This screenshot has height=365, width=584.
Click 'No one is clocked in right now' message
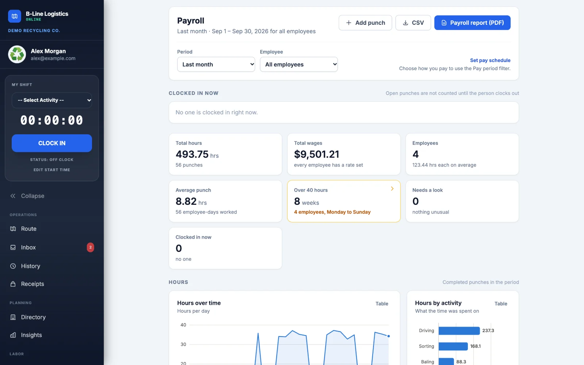[x=216, y=112]
